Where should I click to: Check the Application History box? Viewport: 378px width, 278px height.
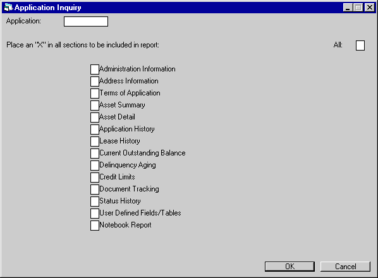click(95, 130)
